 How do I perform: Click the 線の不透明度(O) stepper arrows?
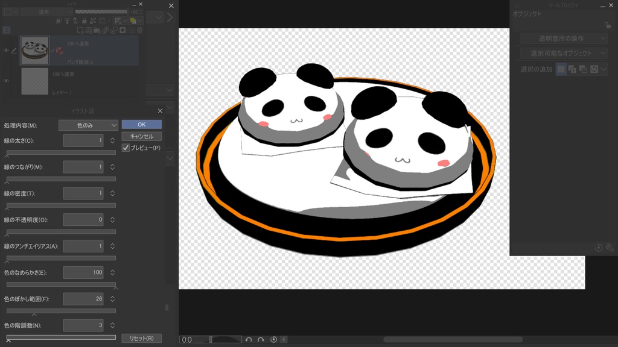(x=112, y=219)
